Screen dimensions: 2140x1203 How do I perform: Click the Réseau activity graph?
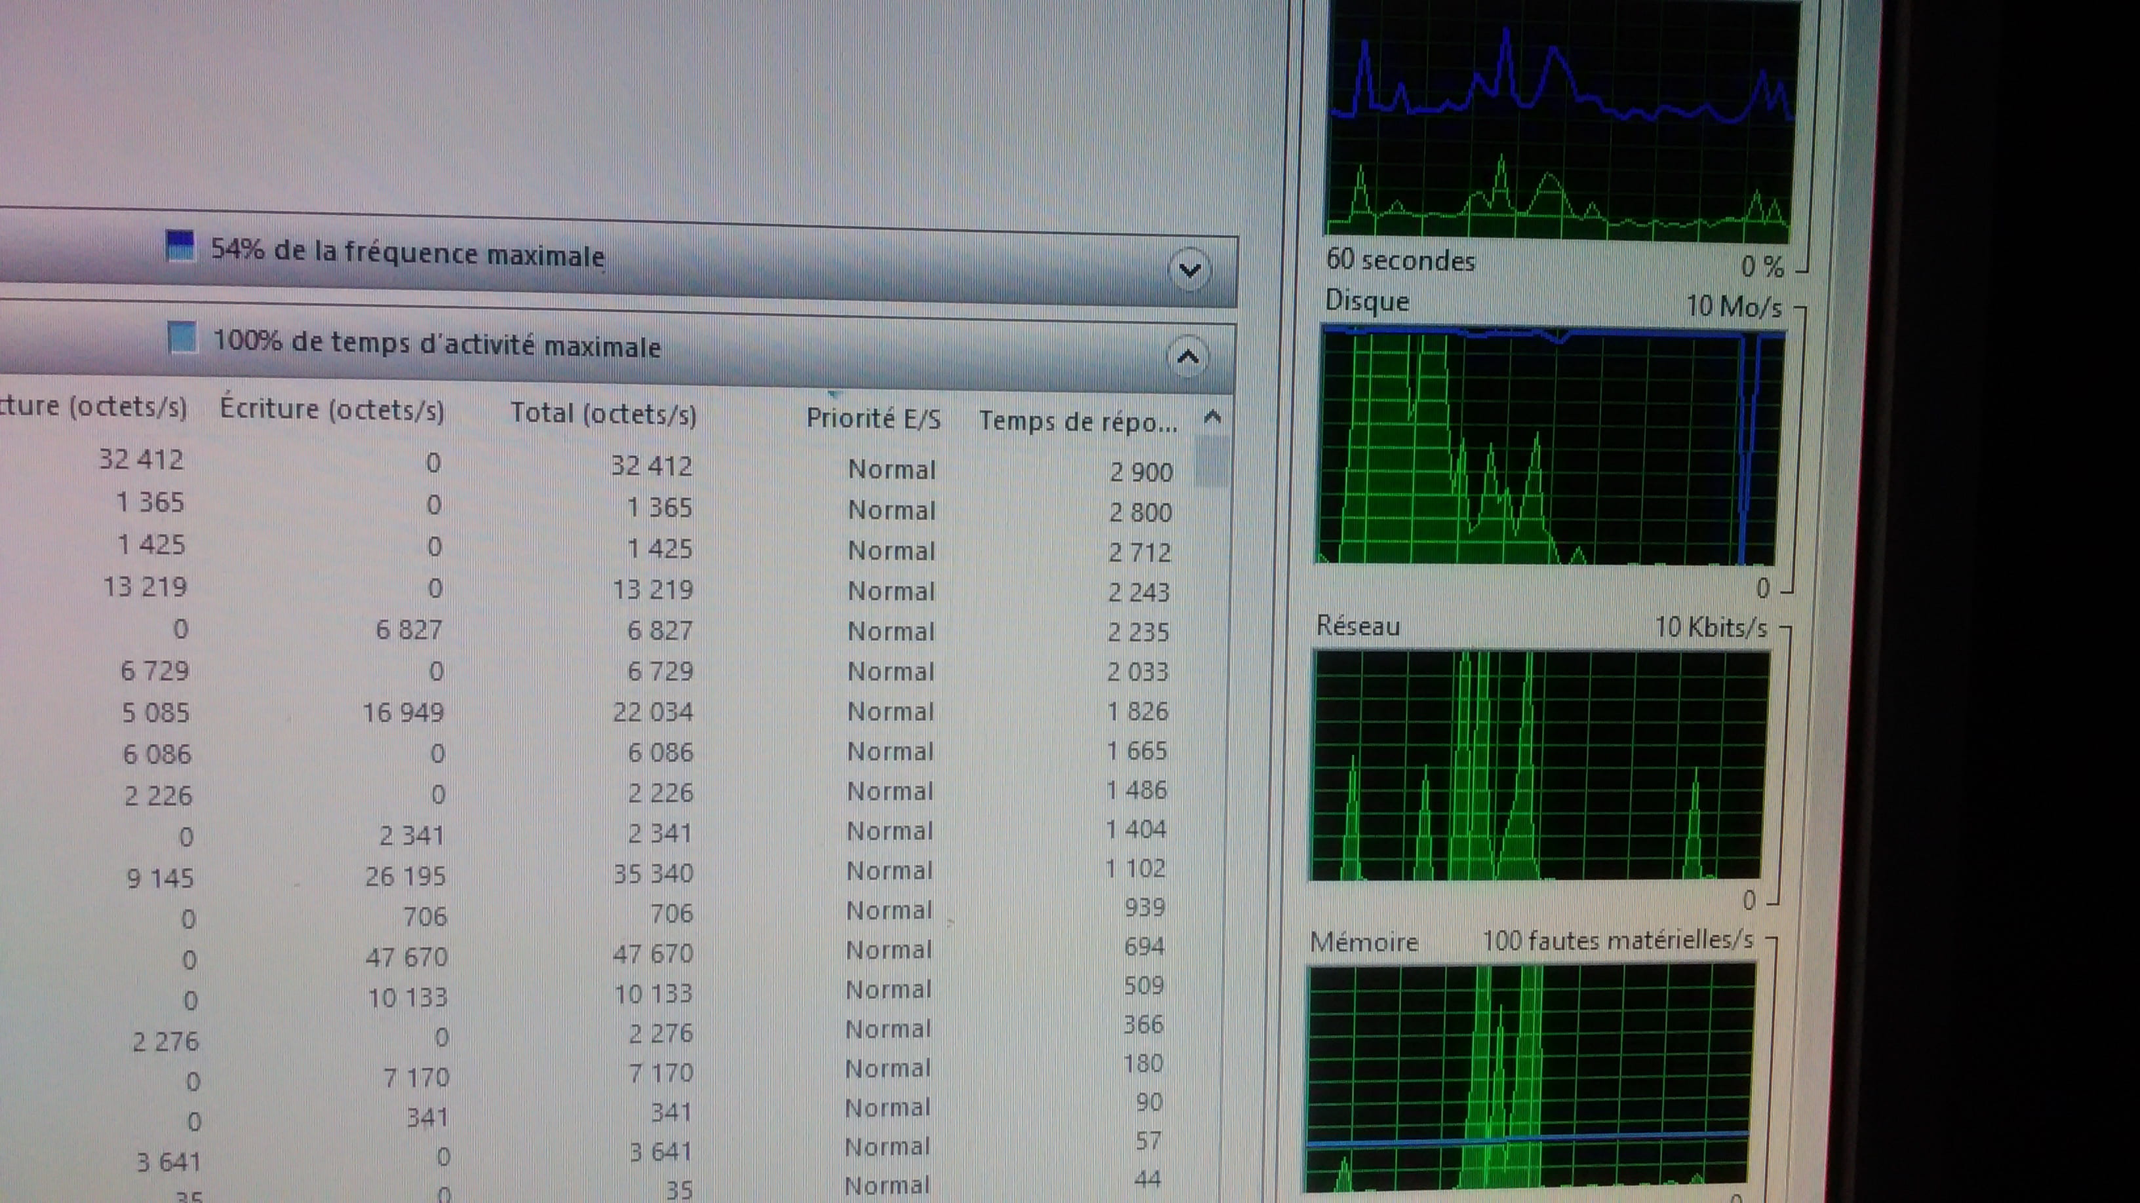(x=1539, y=765)
